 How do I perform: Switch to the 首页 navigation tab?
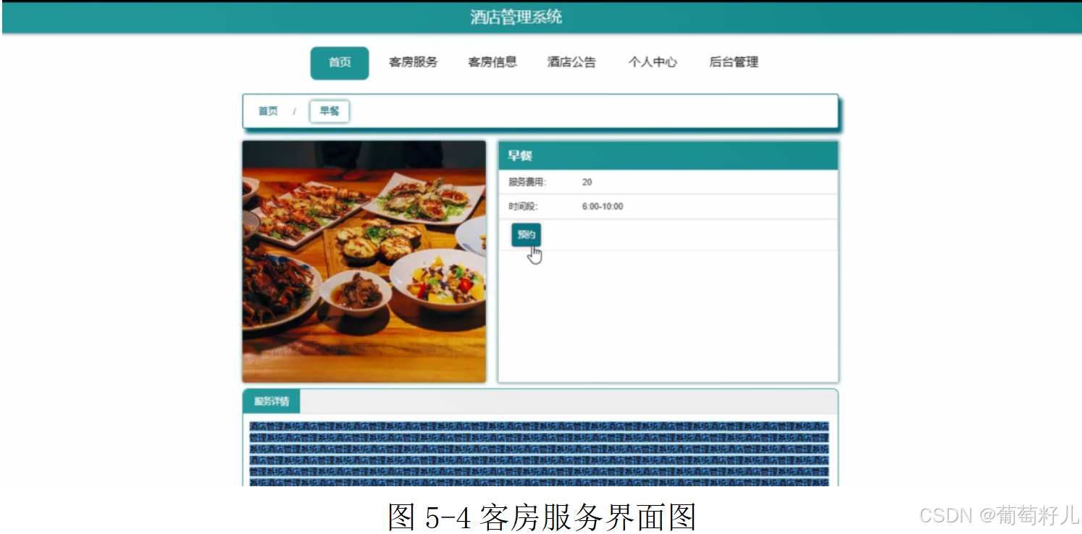[x=339, y=62]
